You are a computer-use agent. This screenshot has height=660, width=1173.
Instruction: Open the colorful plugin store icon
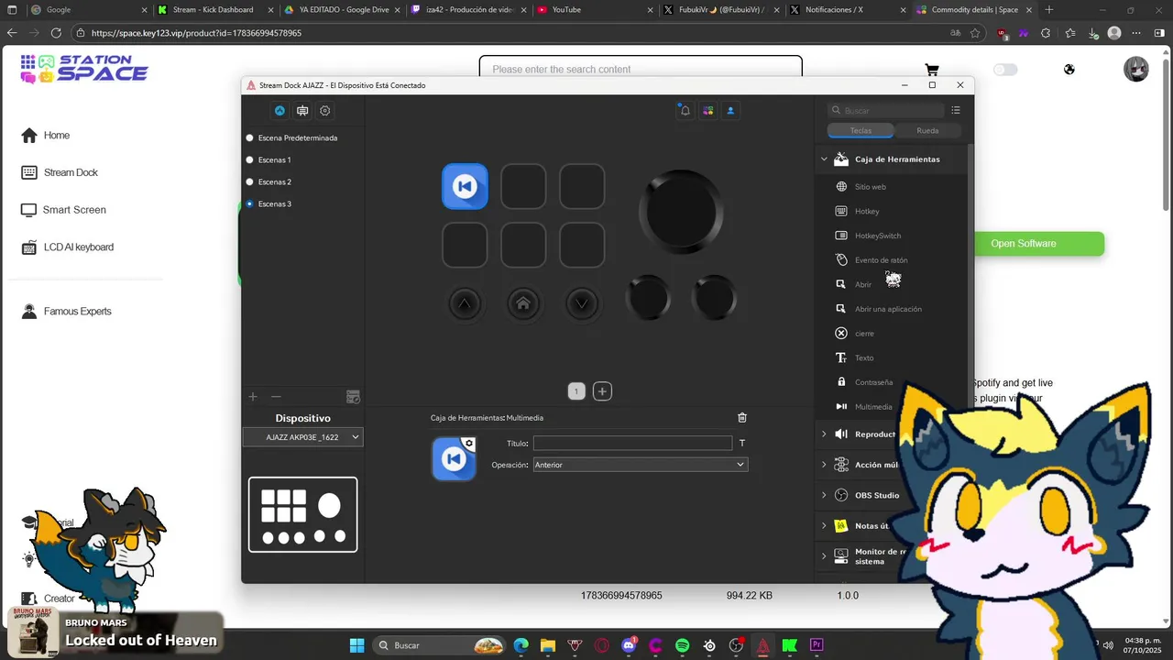(707, 111)
